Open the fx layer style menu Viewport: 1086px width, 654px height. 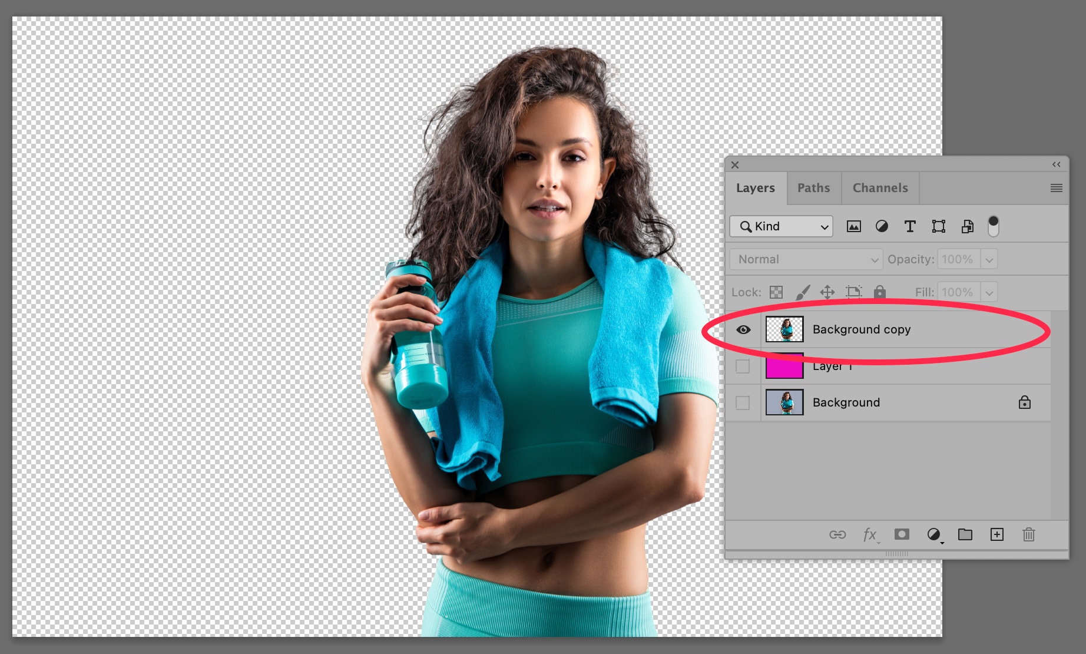(x=870, y=534)
